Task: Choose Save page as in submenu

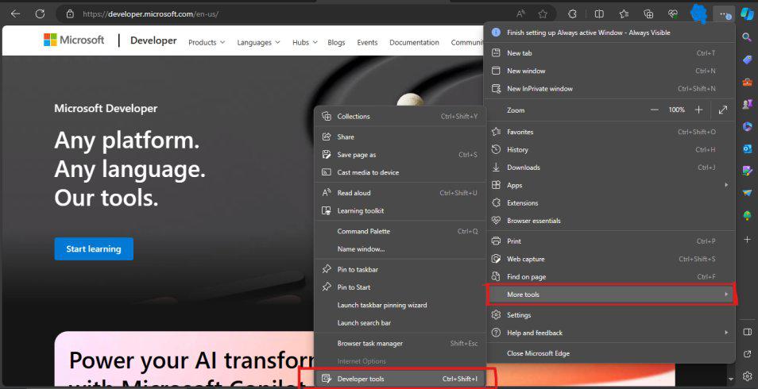Action: 400,155
